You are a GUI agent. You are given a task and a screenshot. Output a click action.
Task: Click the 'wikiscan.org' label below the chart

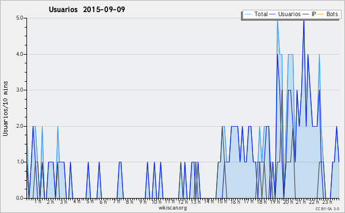tap(172, 208)
